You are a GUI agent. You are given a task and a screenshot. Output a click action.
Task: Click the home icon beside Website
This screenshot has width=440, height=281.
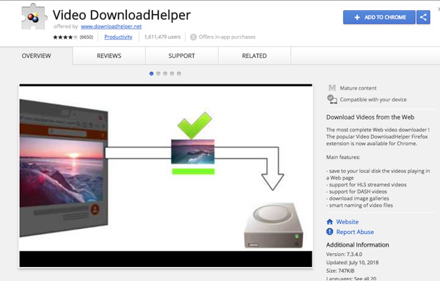[330, 222]
